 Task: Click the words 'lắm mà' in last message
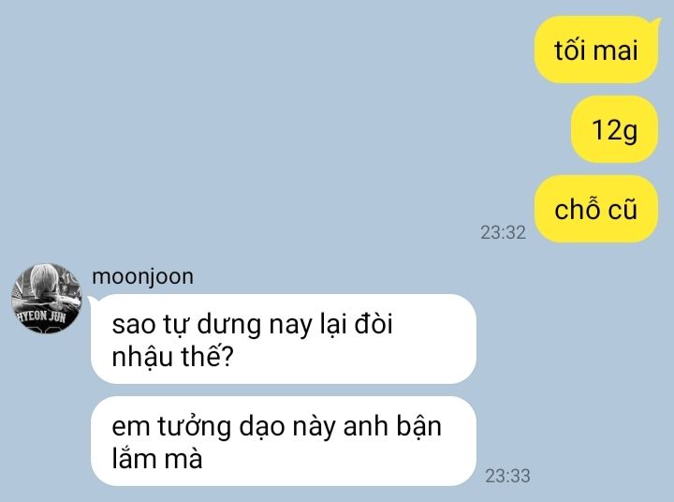157,459
